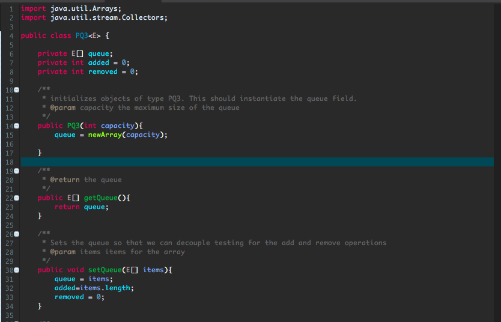Collapse the Javadoc comment at line 10
The image size is (501, 322).
17,90
